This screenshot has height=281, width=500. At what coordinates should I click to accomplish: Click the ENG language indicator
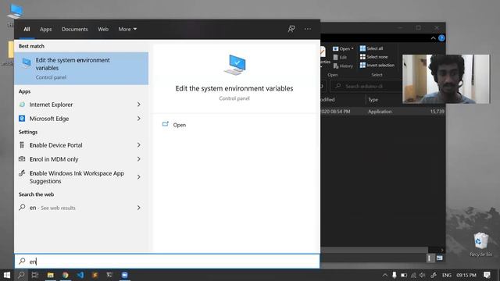click(x=446, y=275)
